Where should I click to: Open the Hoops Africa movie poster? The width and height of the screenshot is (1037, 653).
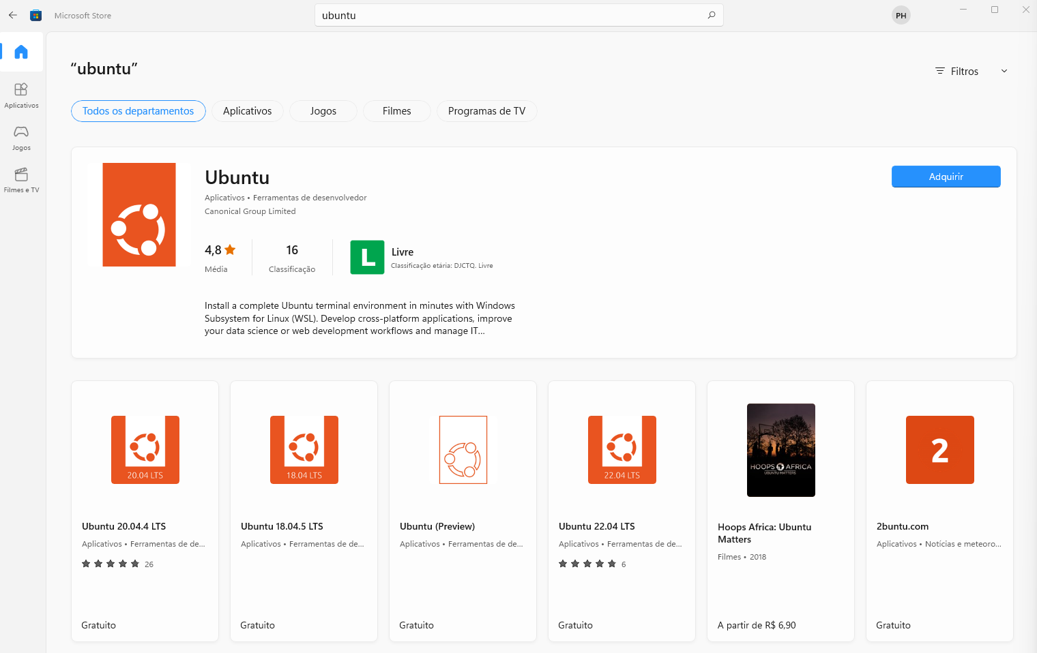pyautogui.click(x=780, y=450)
